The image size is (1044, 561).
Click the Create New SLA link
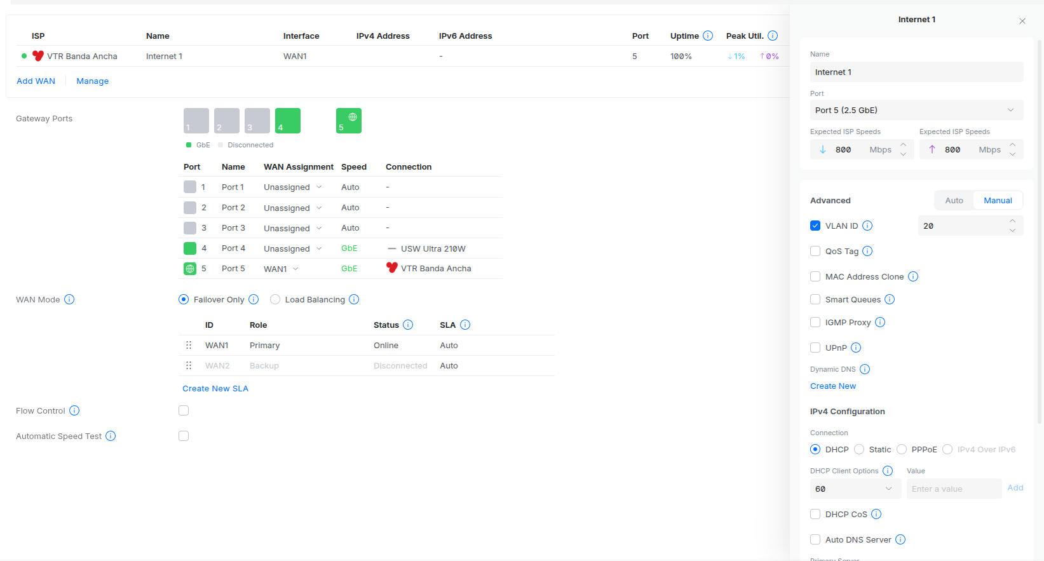(215, 388)
